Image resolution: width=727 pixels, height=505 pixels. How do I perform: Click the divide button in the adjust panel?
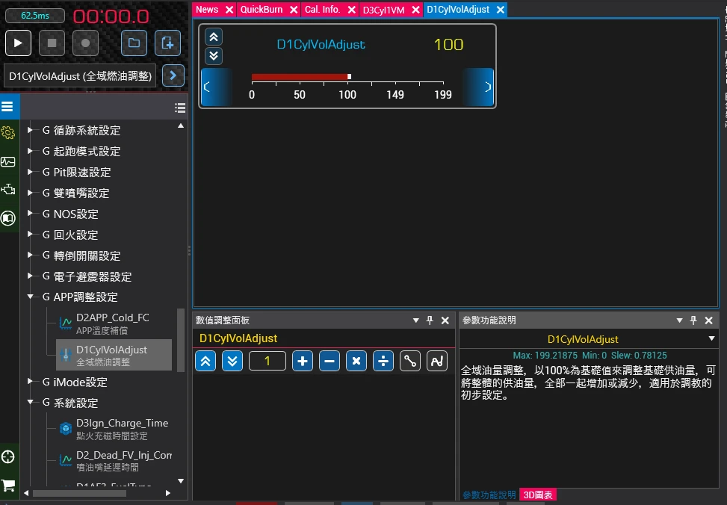pos(383,362)
